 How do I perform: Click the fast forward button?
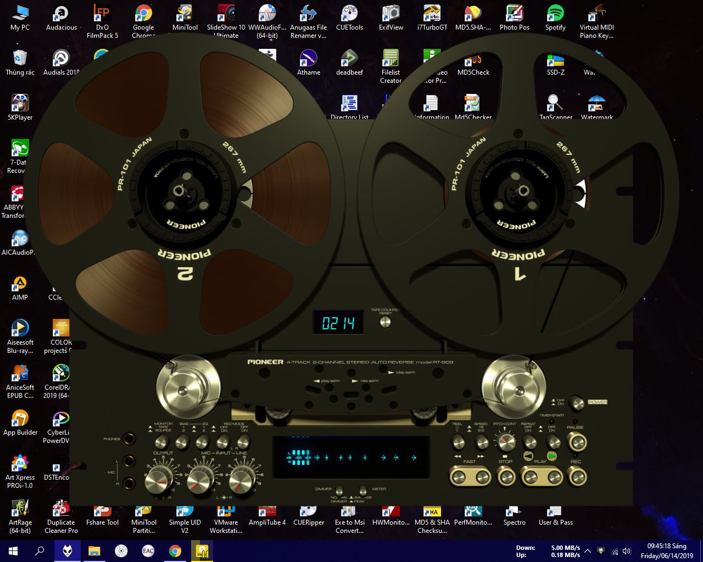click(x=482, y=476)
